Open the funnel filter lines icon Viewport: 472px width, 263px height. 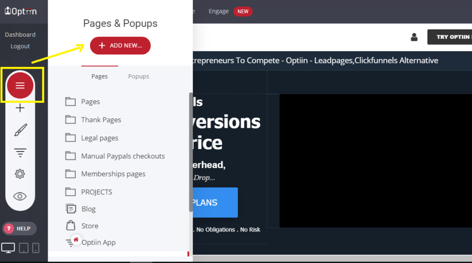(20, 152)
